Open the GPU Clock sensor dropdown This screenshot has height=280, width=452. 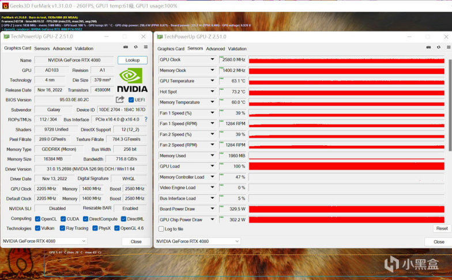tap(212, 59)
